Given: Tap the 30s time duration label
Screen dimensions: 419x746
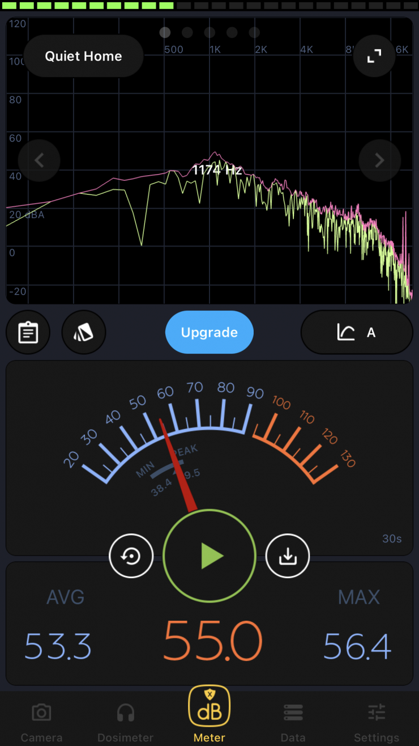Looking at the screenshot, I should 391,539.
